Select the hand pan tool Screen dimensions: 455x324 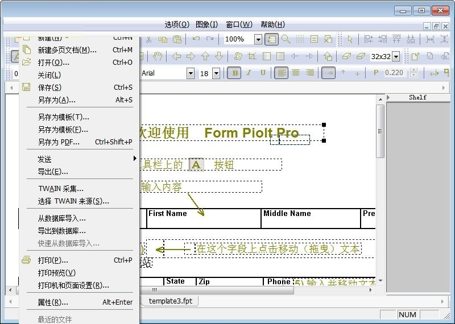click(158, 56)
